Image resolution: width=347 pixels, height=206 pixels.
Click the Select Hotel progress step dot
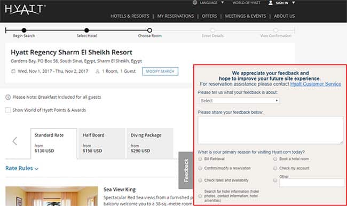[x=86, y=30]
